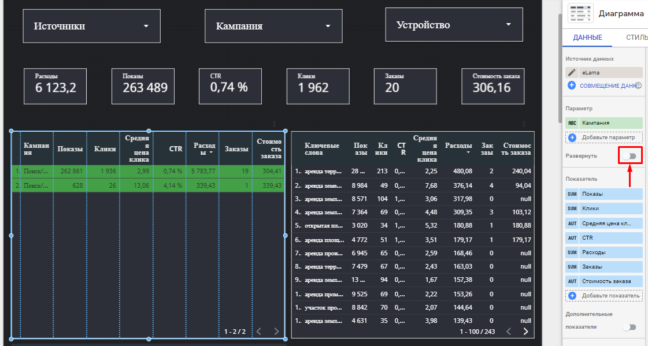Switch to the ДАННЫЕ tab
Screen dimensions: 648x346
(x=587, y=38)
